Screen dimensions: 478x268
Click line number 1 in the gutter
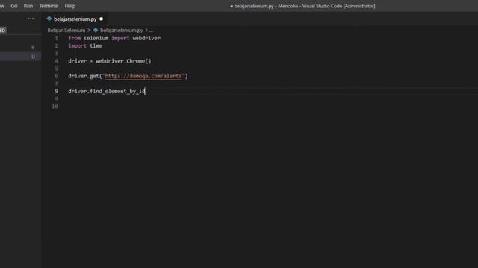tap(57, 38)
